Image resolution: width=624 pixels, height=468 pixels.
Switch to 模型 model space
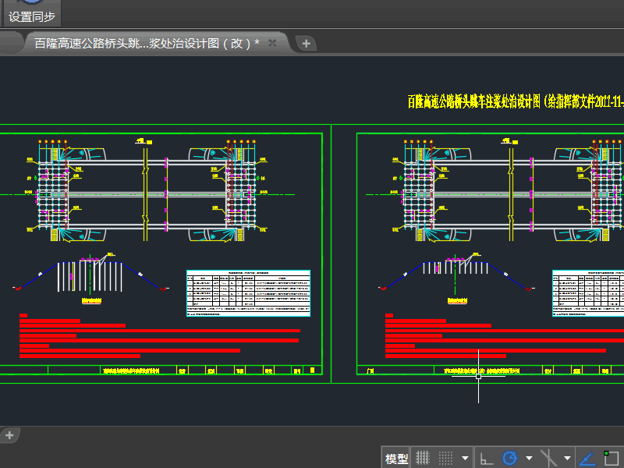(x=396, y=459)
